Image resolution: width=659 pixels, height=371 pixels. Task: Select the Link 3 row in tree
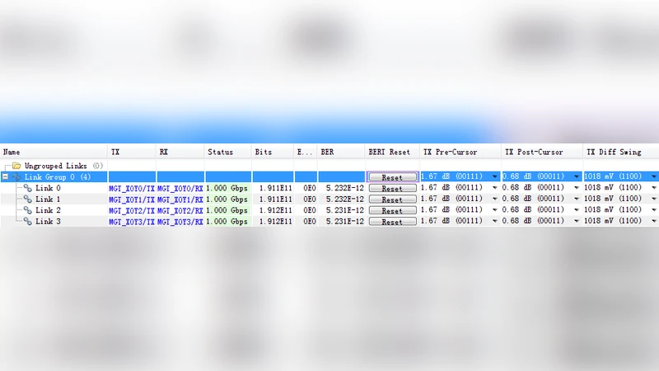click(48, 222)
